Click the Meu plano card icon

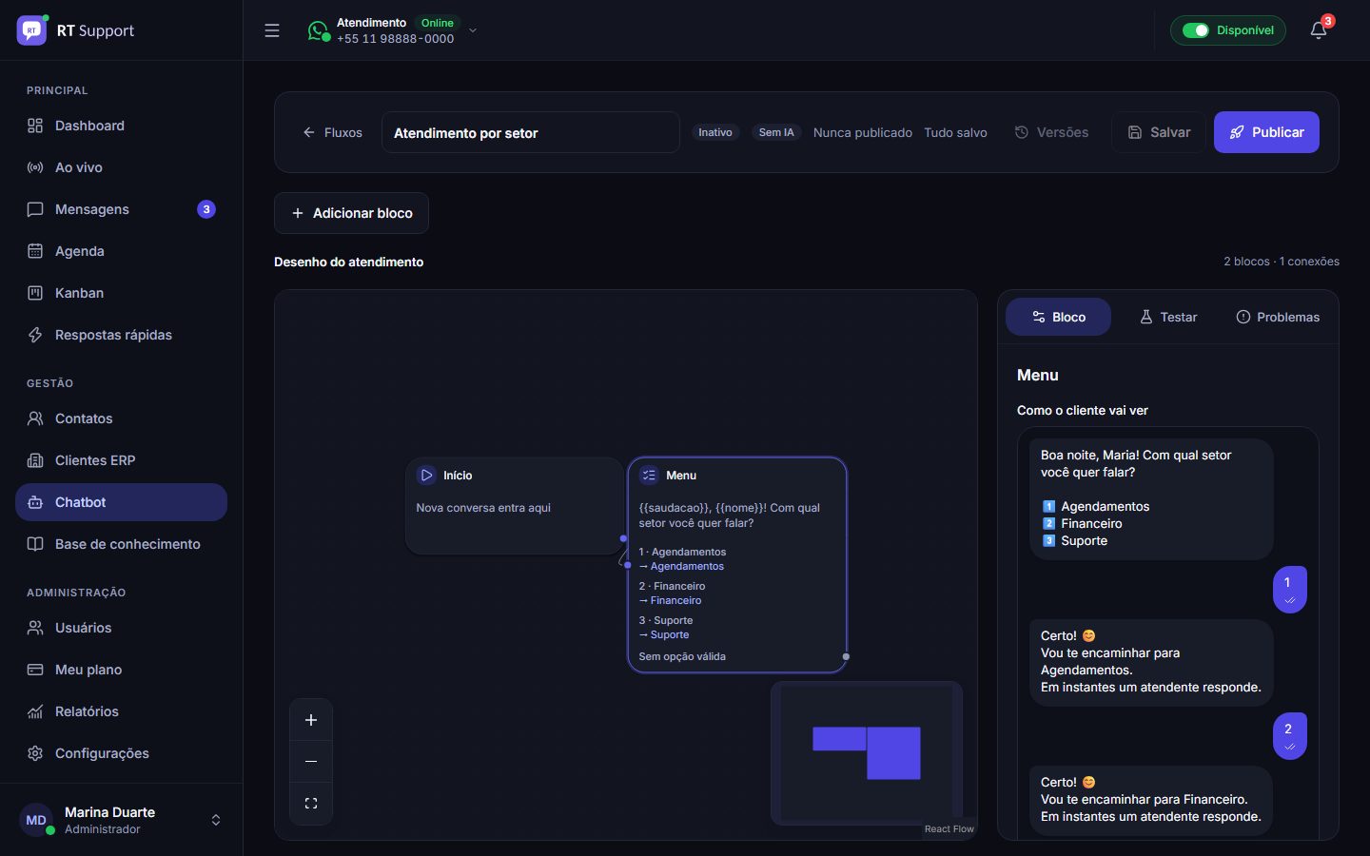(35, 670)
